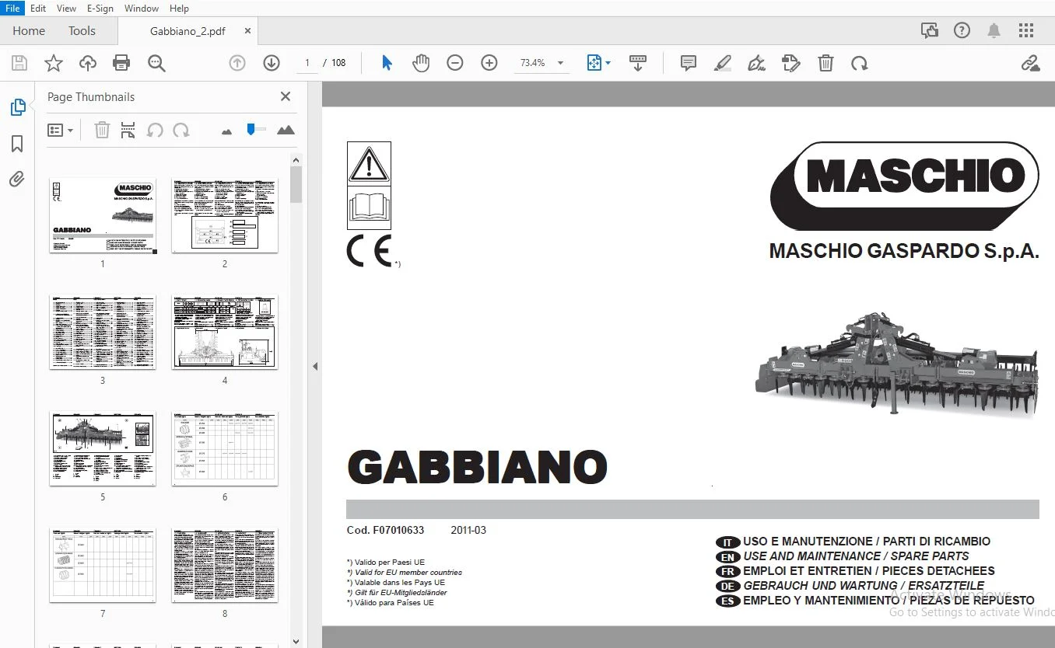
Task: Switch to the Tools tab
Action: click(82, 31)
